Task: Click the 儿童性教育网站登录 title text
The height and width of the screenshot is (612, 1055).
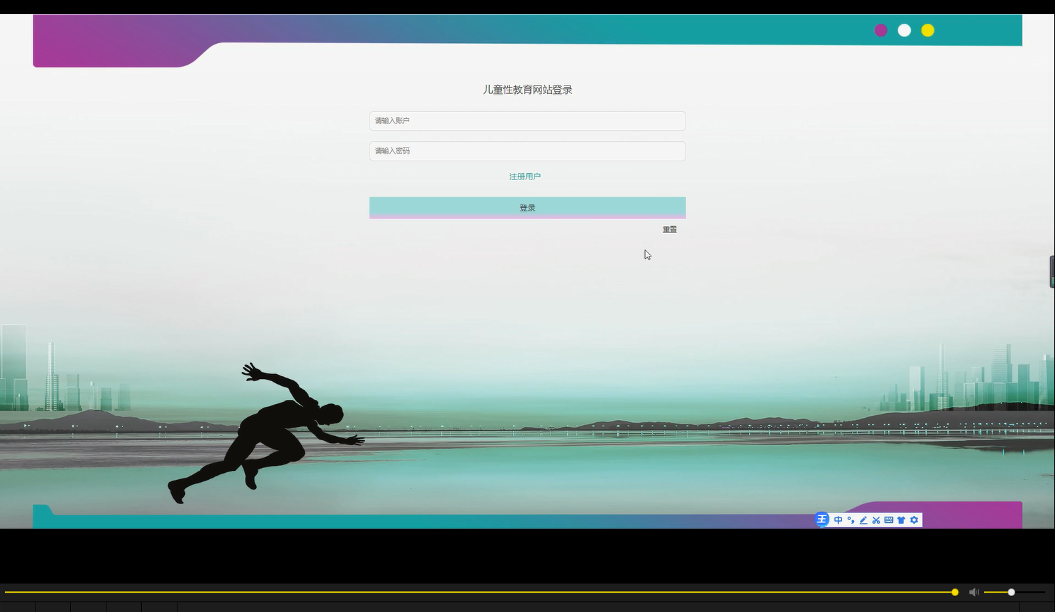Action: 527,90
